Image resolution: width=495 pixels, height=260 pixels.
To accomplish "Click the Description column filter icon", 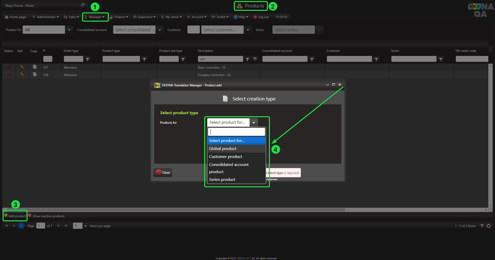I will pos(247,59).
